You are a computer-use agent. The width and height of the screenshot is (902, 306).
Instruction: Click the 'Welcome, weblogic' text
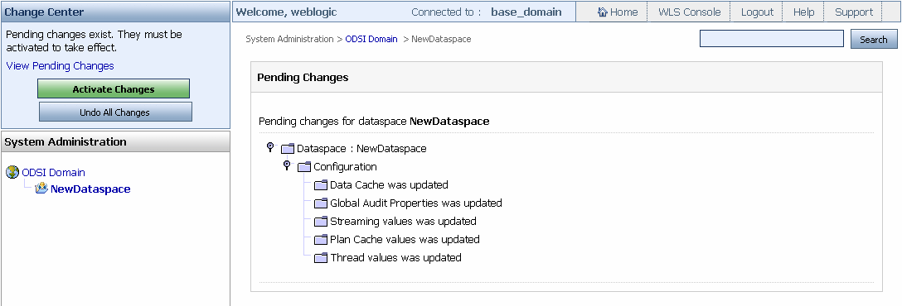click(x=287, y=12)
